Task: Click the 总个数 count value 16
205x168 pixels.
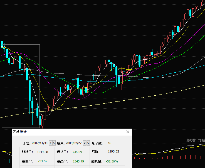Action: point(110,143)
